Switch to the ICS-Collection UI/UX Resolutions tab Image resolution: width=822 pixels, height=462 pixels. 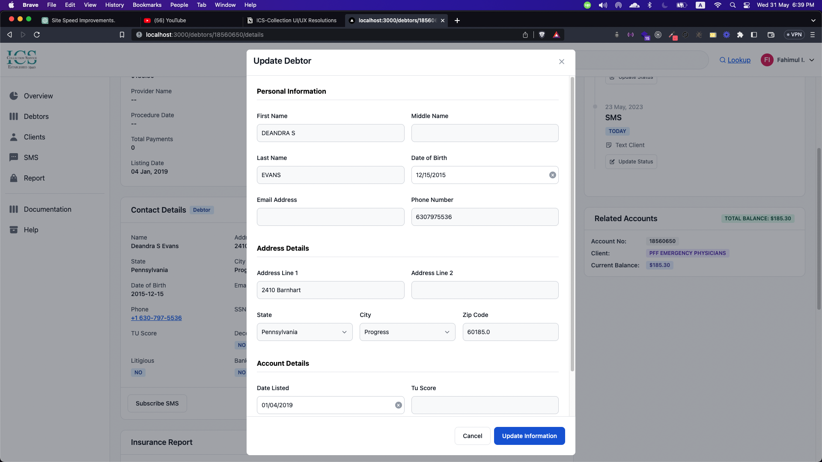[x=296, y=21]
